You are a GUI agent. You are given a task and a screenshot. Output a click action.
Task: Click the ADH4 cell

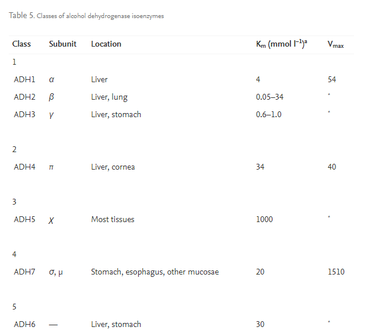tap(24, 167)
